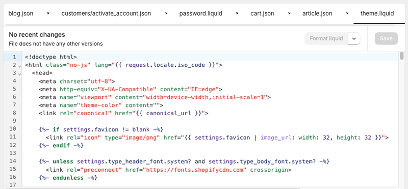Click the Save button
The height and width of the screenshot is (189, 408).
tap(386, 39)
